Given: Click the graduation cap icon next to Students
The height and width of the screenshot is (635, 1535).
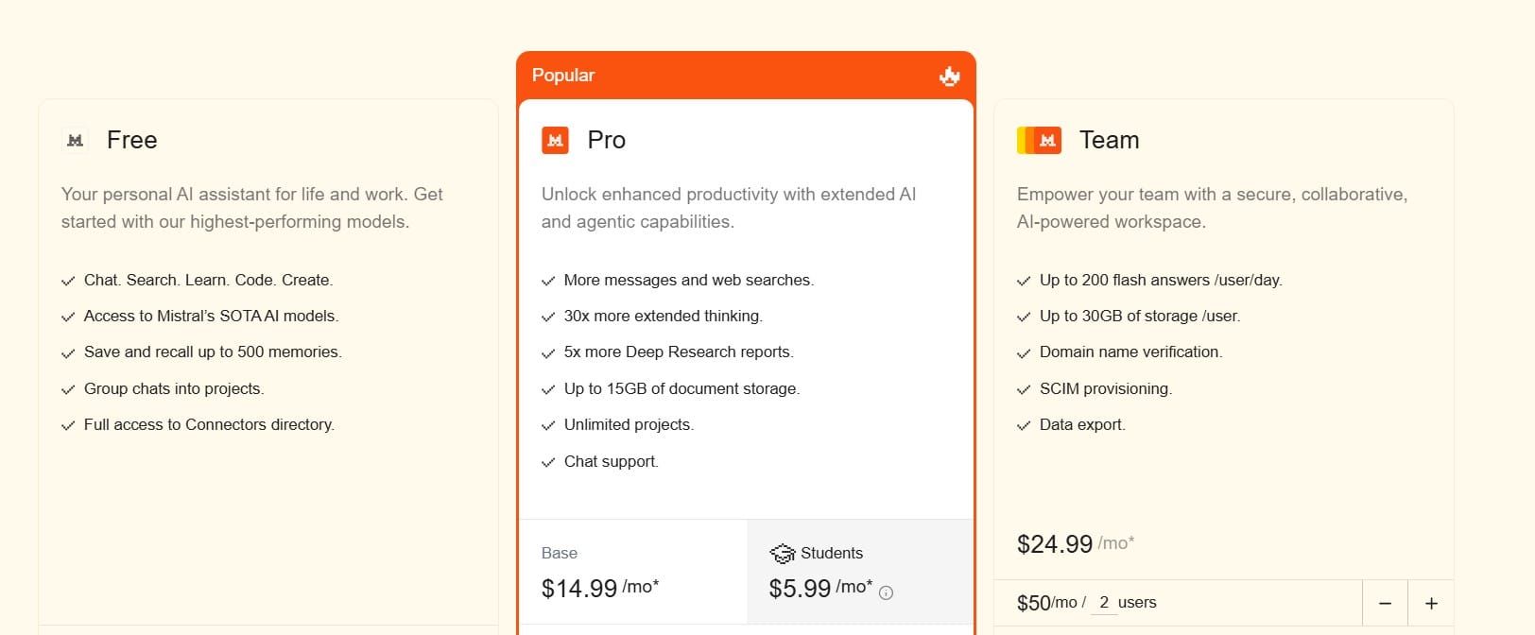Looking at the screenshot, I should [x=784, y=553].
